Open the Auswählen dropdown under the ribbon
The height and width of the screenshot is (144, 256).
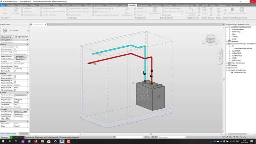pyautogui.click(x=6, y=18)
